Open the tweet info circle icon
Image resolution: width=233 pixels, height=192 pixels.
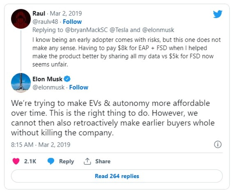pos(218,145)
